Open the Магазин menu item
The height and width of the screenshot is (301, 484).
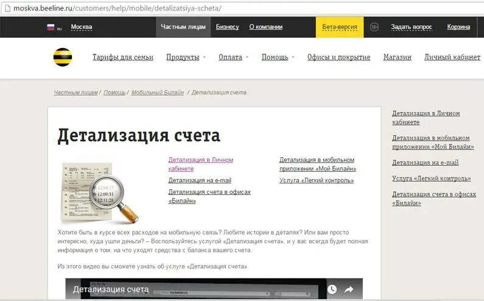point(398,57)
